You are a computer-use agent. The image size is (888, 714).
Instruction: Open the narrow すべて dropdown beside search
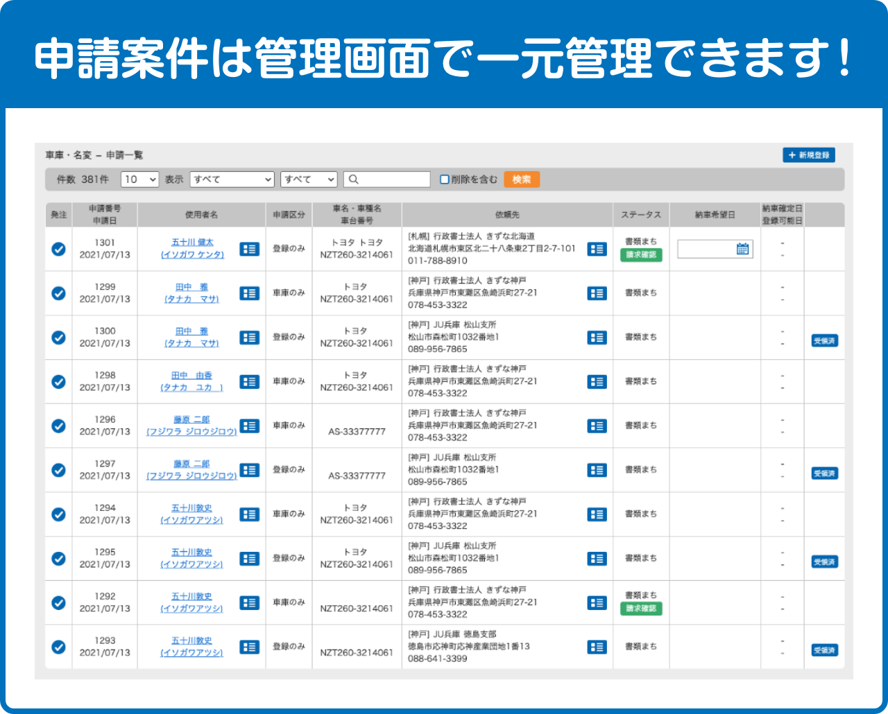click(x=309, y=180)
